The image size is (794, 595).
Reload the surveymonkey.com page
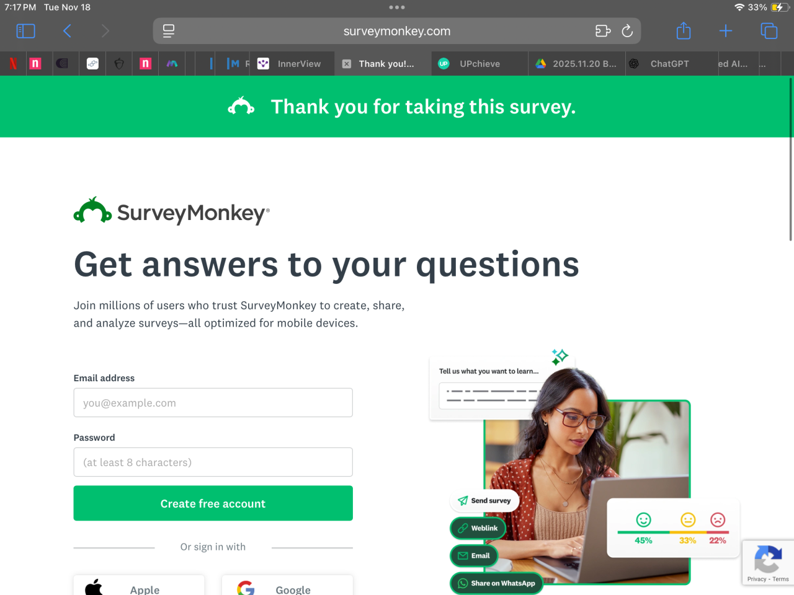(x=627, y=31)
